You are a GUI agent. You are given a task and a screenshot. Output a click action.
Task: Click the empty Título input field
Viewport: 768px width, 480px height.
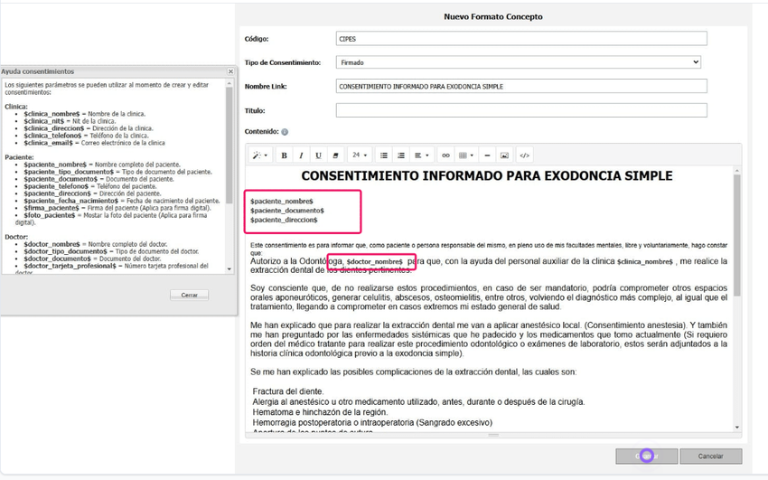[521, 110]
